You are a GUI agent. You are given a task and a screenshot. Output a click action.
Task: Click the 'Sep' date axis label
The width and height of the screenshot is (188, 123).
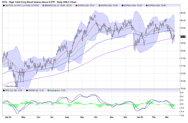(x=82, y=117)
